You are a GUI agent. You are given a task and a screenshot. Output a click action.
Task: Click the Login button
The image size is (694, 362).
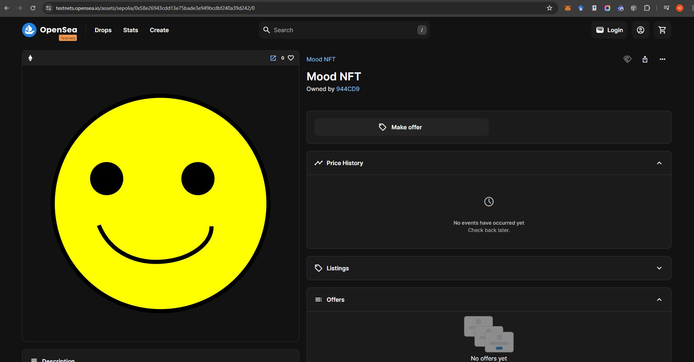(x=609, y=30)
